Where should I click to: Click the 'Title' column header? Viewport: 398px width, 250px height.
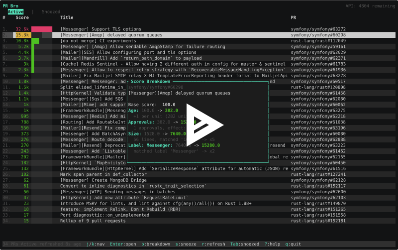pyautogui.click(x=67, y=17)
